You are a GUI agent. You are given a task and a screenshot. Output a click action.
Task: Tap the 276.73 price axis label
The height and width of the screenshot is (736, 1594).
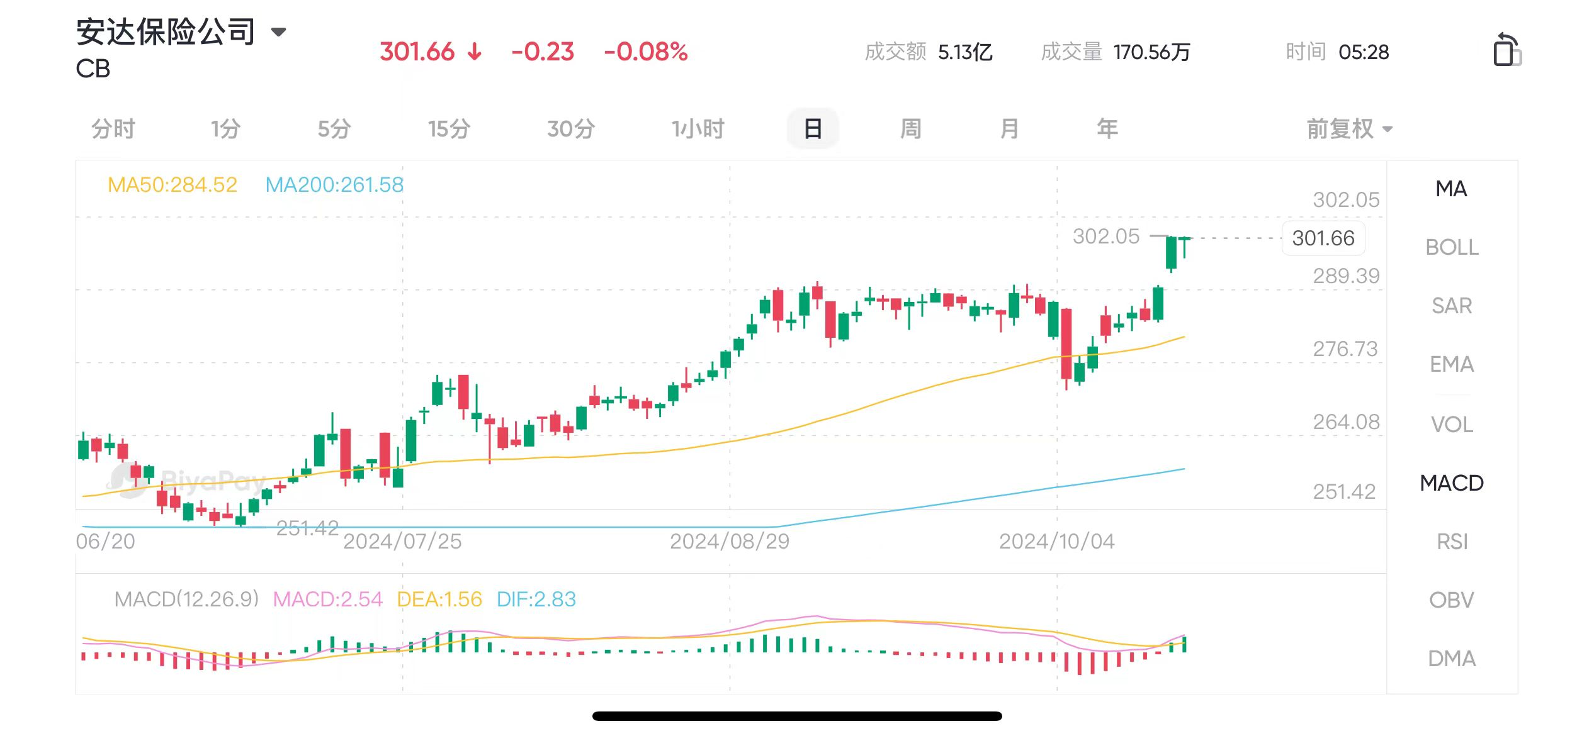(1345, 348)
